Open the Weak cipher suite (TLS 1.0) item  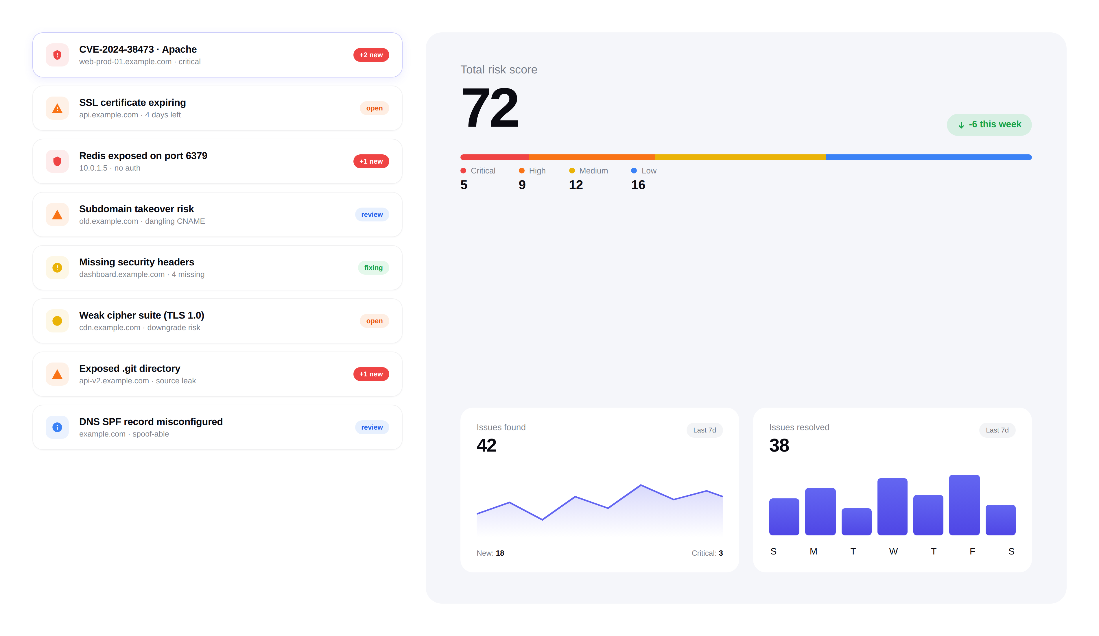pos(217,321)
